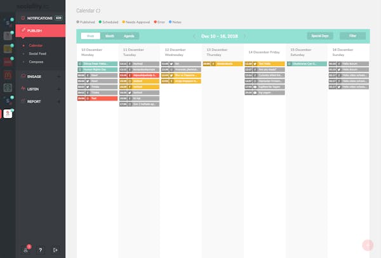Open Monday's red Test error post
The width and height of the screenshot is (381, 258).
(x=97, y=98)
